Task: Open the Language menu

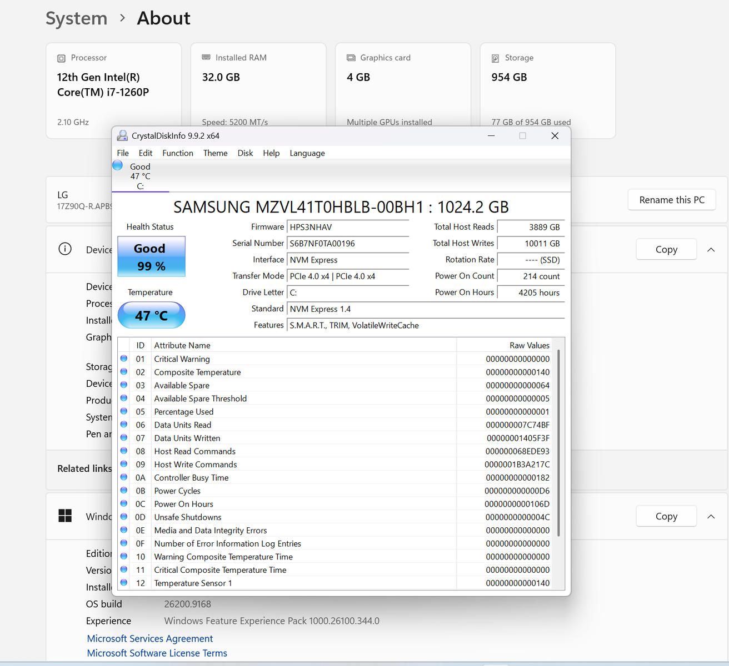Action: click(307, 153)
